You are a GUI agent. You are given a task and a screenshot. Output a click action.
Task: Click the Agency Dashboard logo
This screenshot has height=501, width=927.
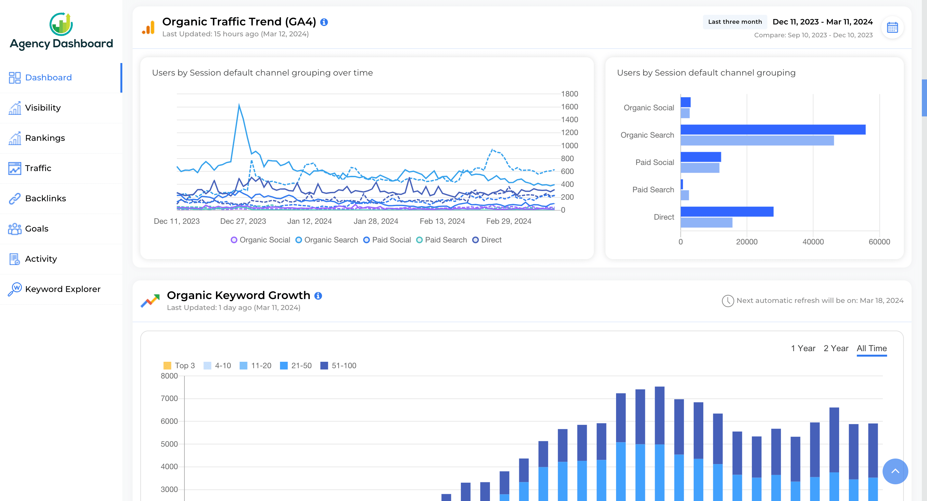pos(61,31)
